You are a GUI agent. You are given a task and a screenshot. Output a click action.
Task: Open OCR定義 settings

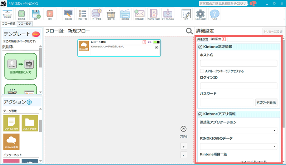pyautogui.click(x=125, y=14)
